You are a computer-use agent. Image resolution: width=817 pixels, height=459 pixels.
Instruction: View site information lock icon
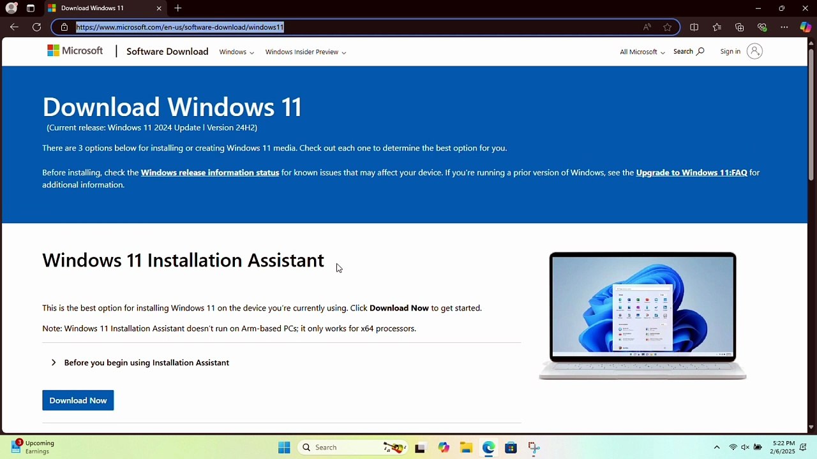tap(64, 27)
